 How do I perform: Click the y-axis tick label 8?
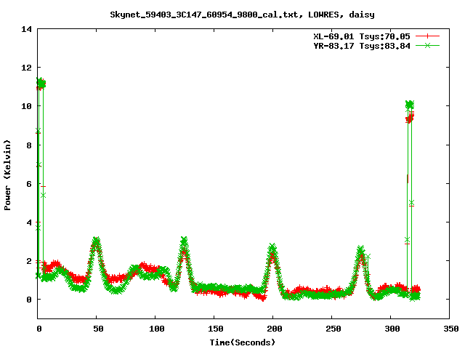click(29, 145)
